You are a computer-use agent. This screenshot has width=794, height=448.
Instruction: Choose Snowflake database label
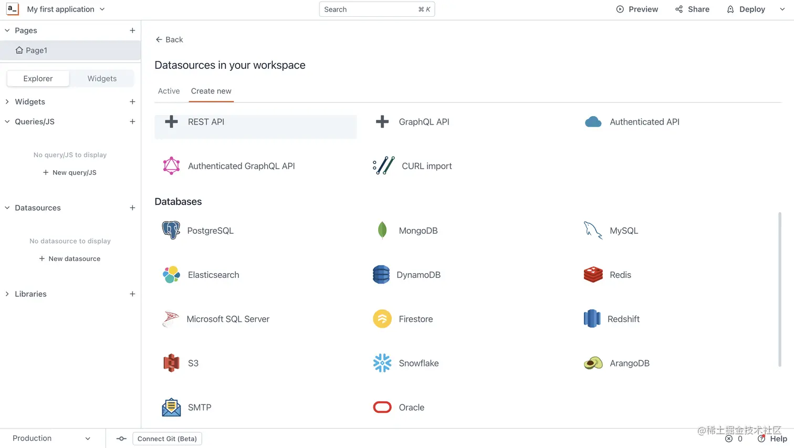tap(419, 363)
